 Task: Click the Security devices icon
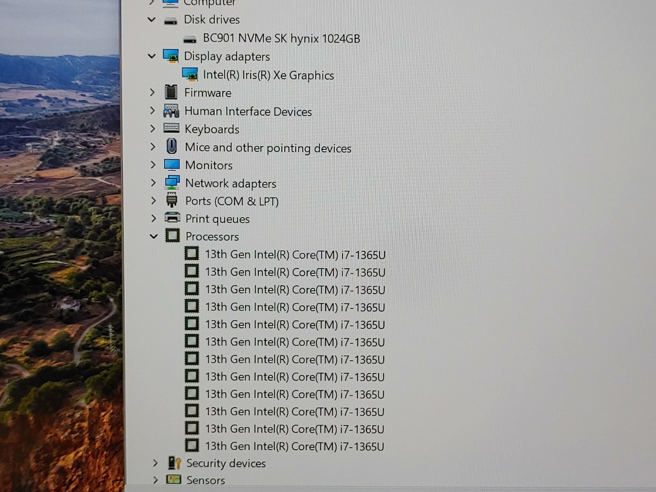[x=174, y=463]
